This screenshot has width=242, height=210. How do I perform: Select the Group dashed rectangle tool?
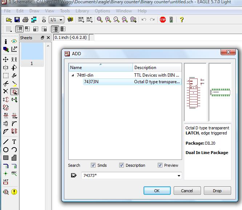click(x=6, y=76)
